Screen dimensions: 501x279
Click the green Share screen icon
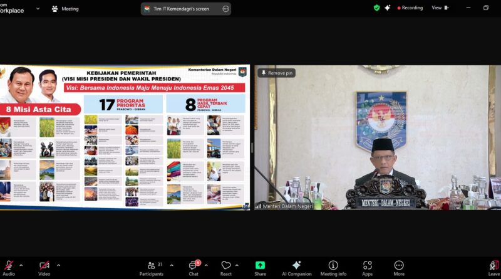point(260,266)
